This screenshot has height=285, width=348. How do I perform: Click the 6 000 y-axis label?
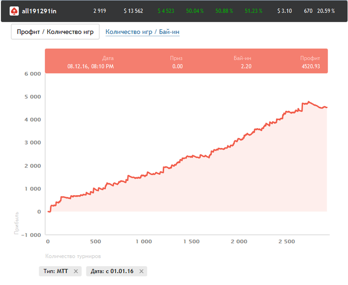(33, 74)
